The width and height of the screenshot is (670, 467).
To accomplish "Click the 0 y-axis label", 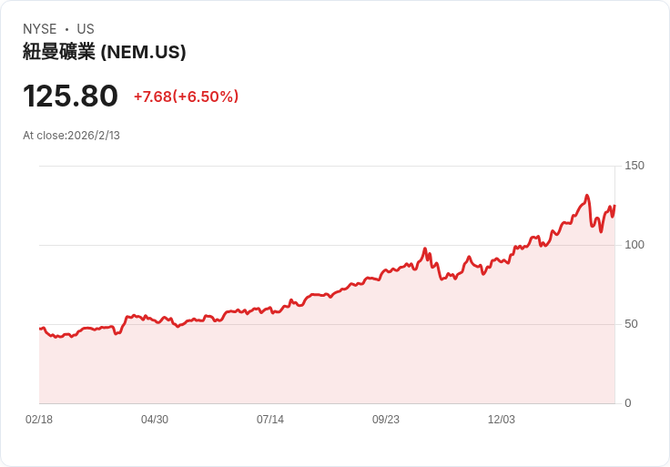I will click(627, 403).
